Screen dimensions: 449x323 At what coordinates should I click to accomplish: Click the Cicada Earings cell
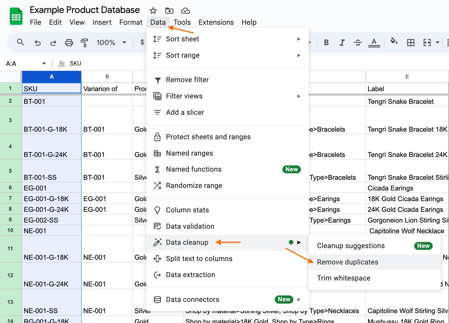click(x=407, y=188)
